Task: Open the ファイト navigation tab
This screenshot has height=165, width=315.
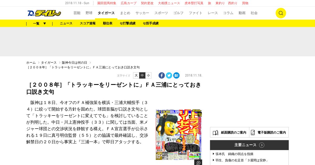Action: (x=196, y=13)
